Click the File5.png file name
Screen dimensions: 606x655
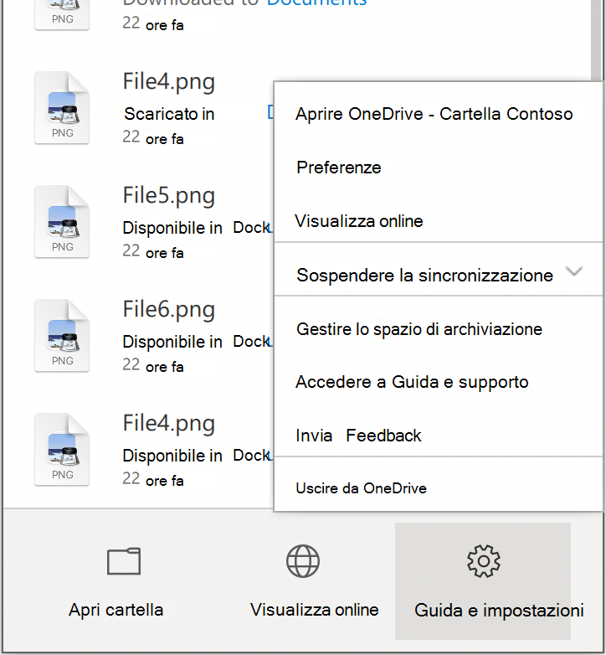168,196
